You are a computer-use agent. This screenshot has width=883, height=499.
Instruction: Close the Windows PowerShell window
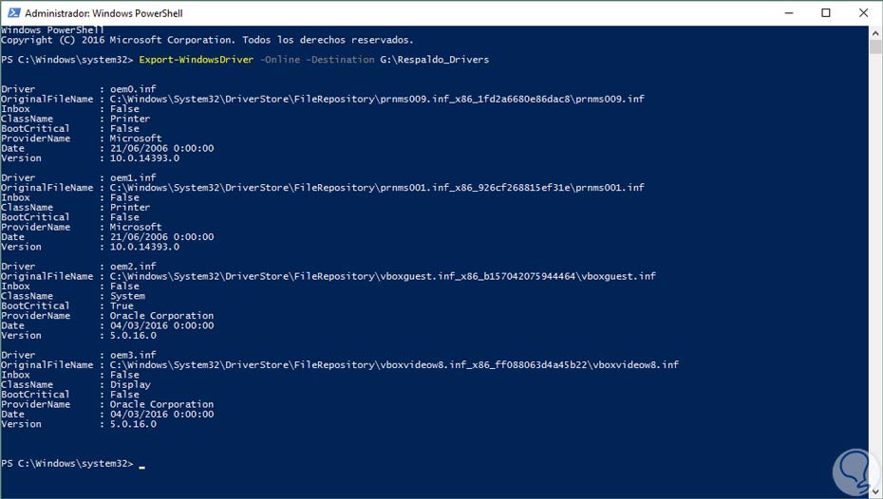[864, 13]
